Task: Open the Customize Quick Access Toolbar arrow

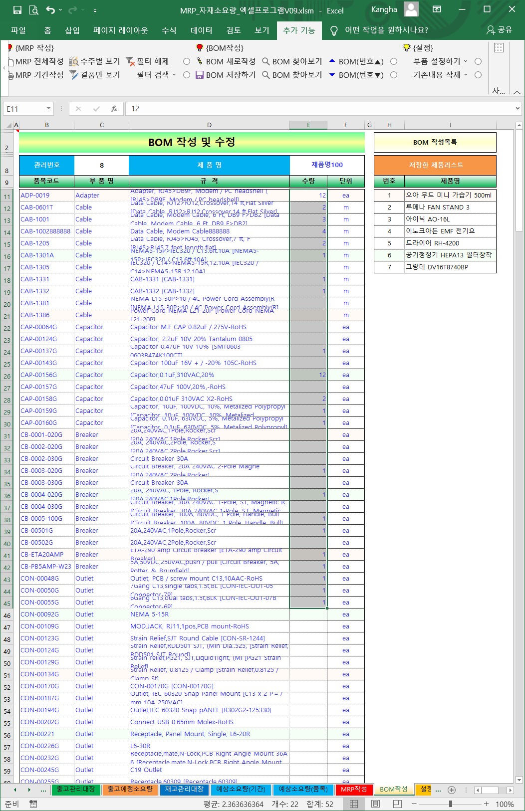Action: (95, 10)
